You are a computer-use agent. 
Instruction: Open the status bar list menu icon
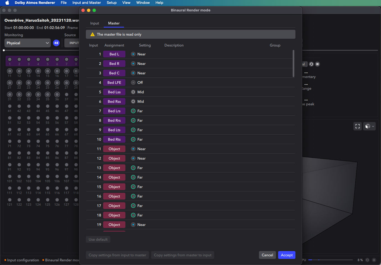[374, 260]
